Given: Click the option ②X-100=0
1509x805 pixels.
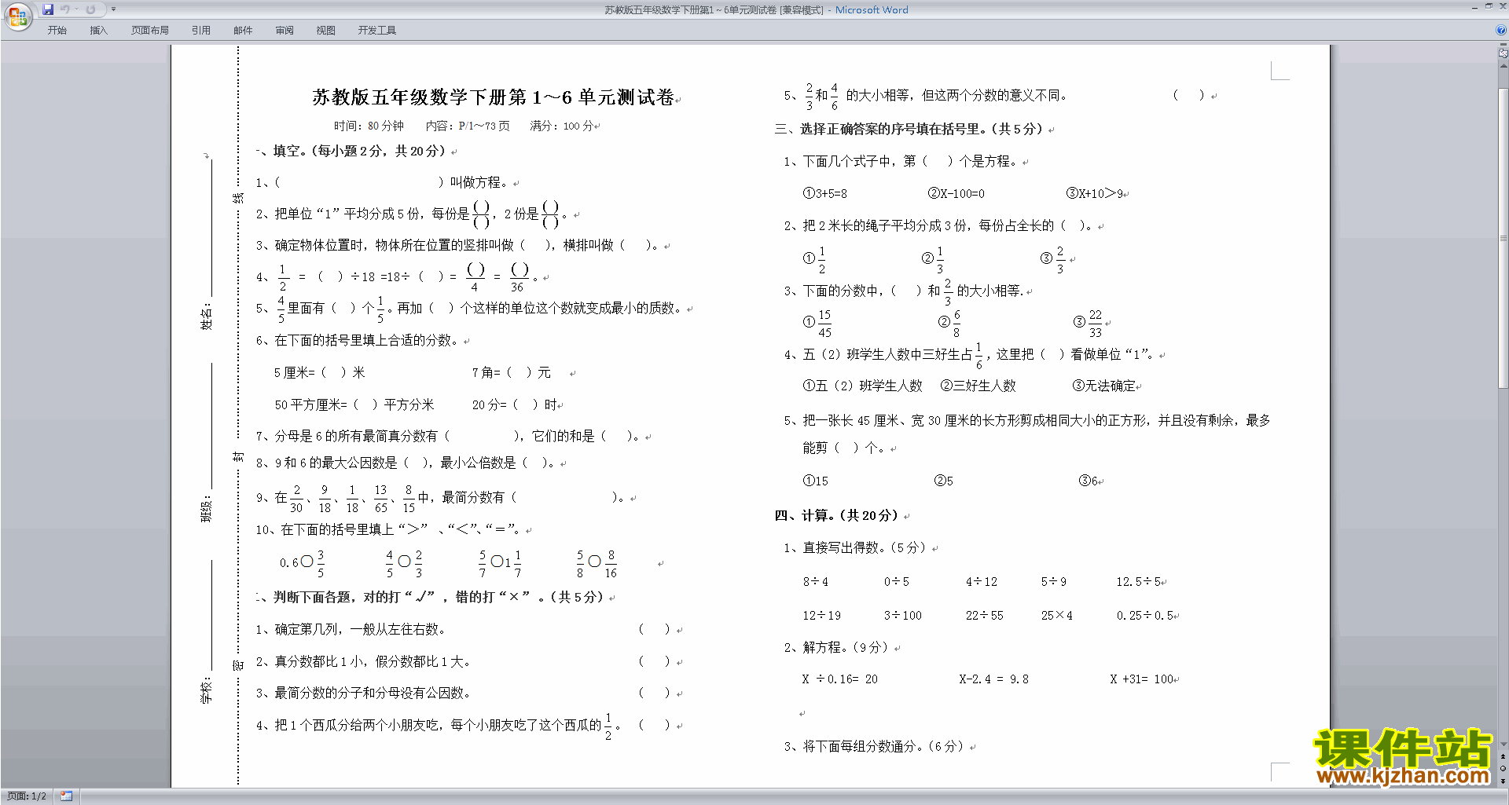Looking at the screenshot, I should click(x=956, y=193).
